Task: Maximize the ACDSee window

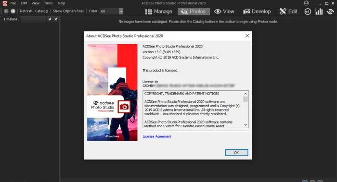Action: pos(327,3)
